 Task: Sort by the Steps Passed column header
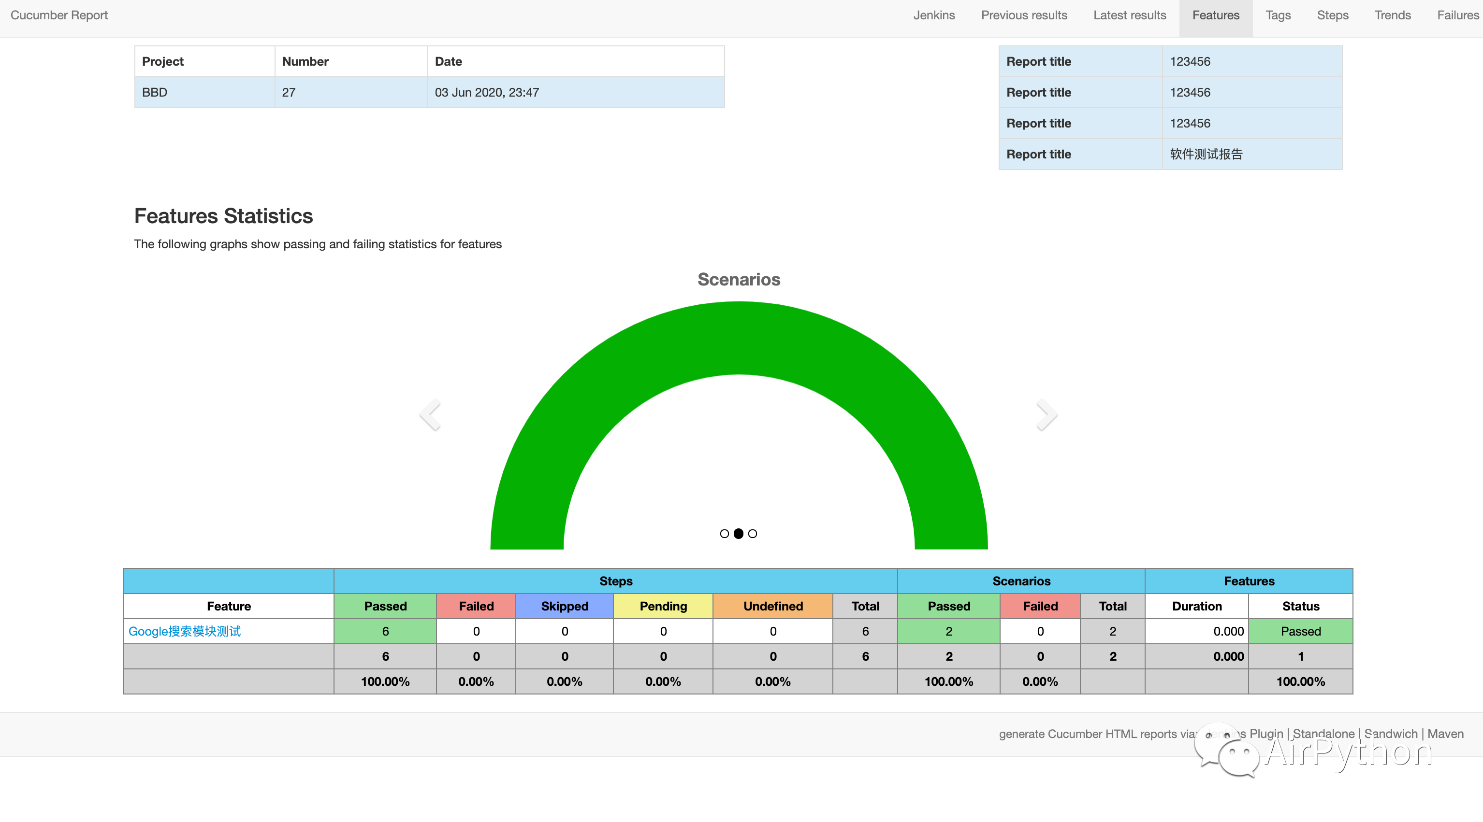pos(385,606)
